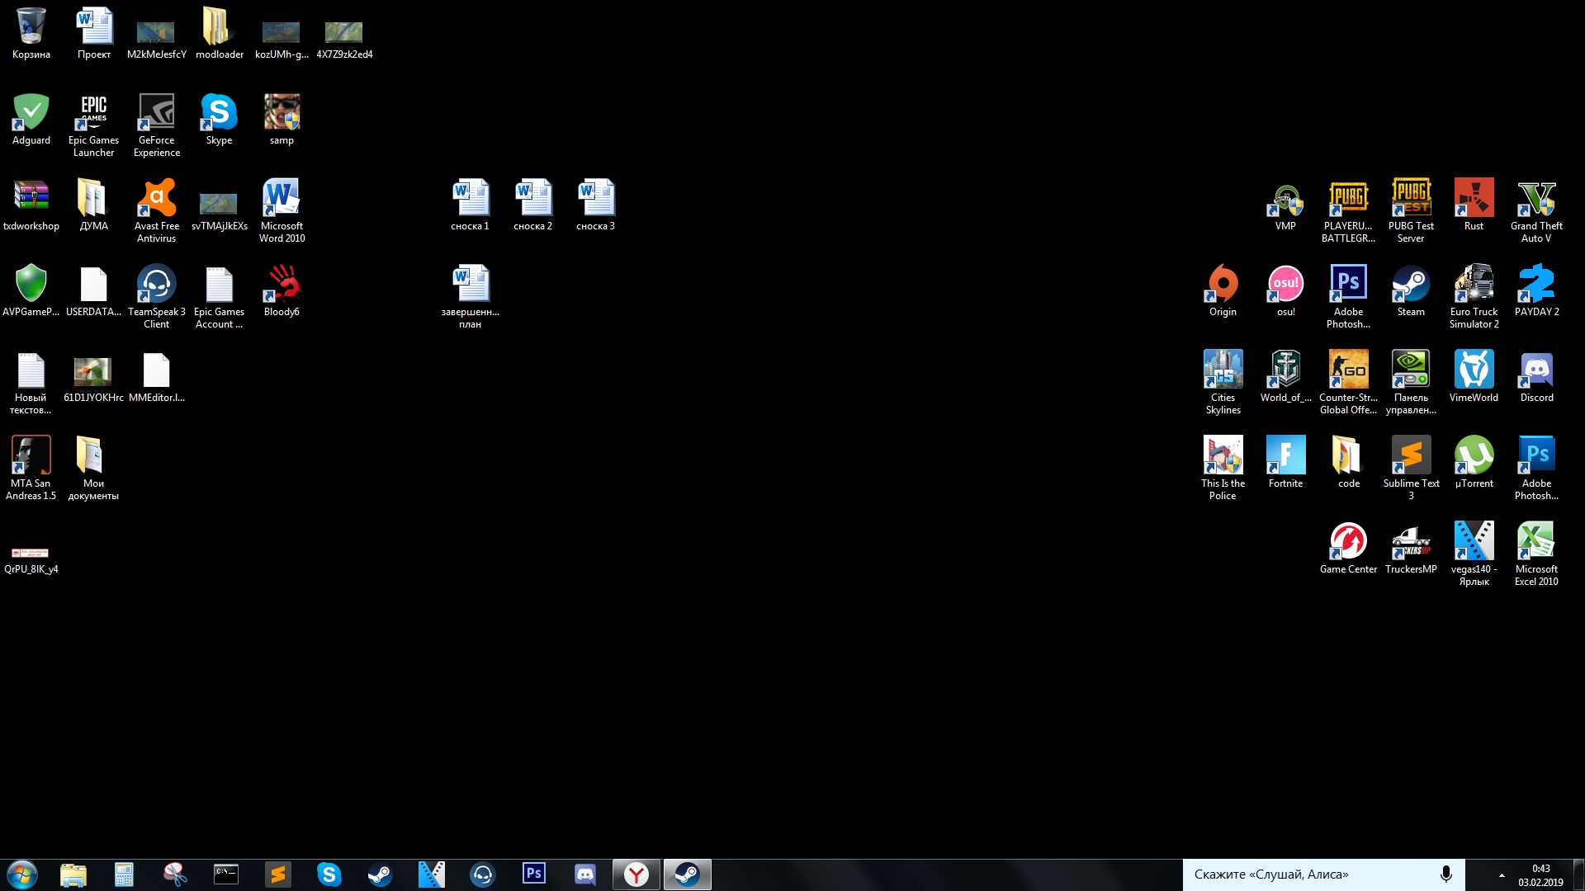Viewport: 1585px width, 891px height.
Task: Click the Windows Start button
Action: click(22, 874)
